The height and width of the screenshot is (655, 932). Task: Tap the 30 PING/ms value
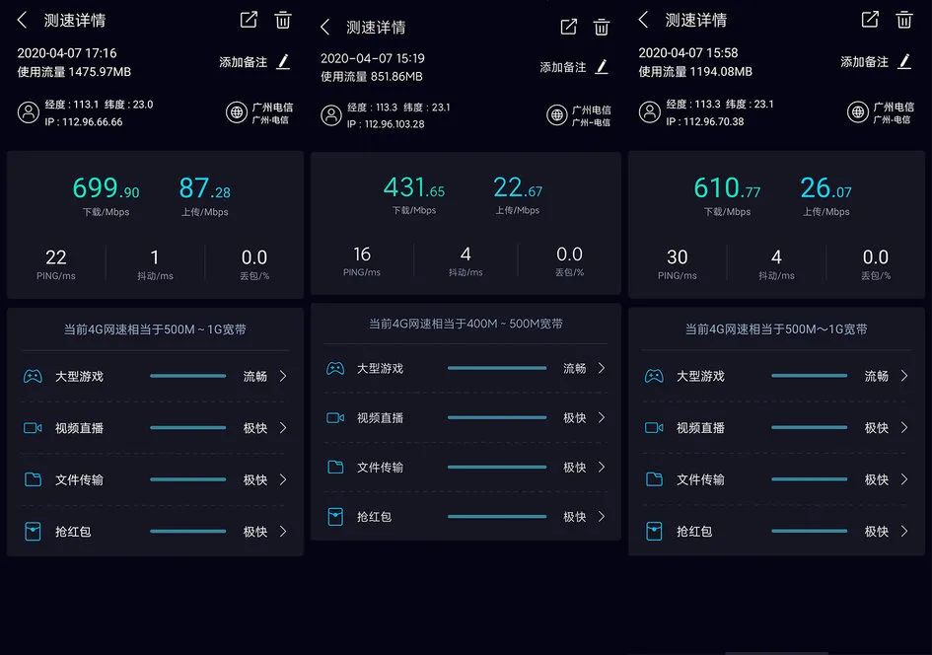[x=677, y=256]
